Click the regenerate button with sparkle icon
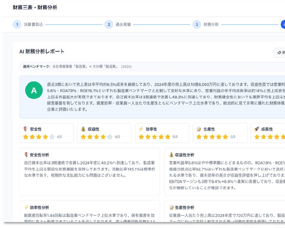This screenshot has width=285, height=228. pyautogui.click(x=280, y=53)
